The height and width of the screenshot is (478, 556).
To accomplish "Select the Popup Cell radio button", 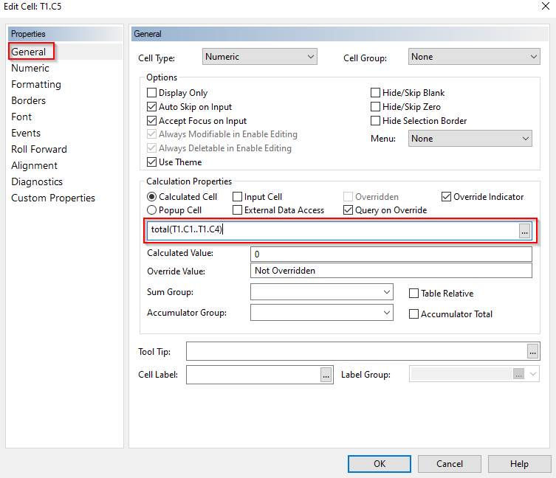I will (x=152, y=210).
